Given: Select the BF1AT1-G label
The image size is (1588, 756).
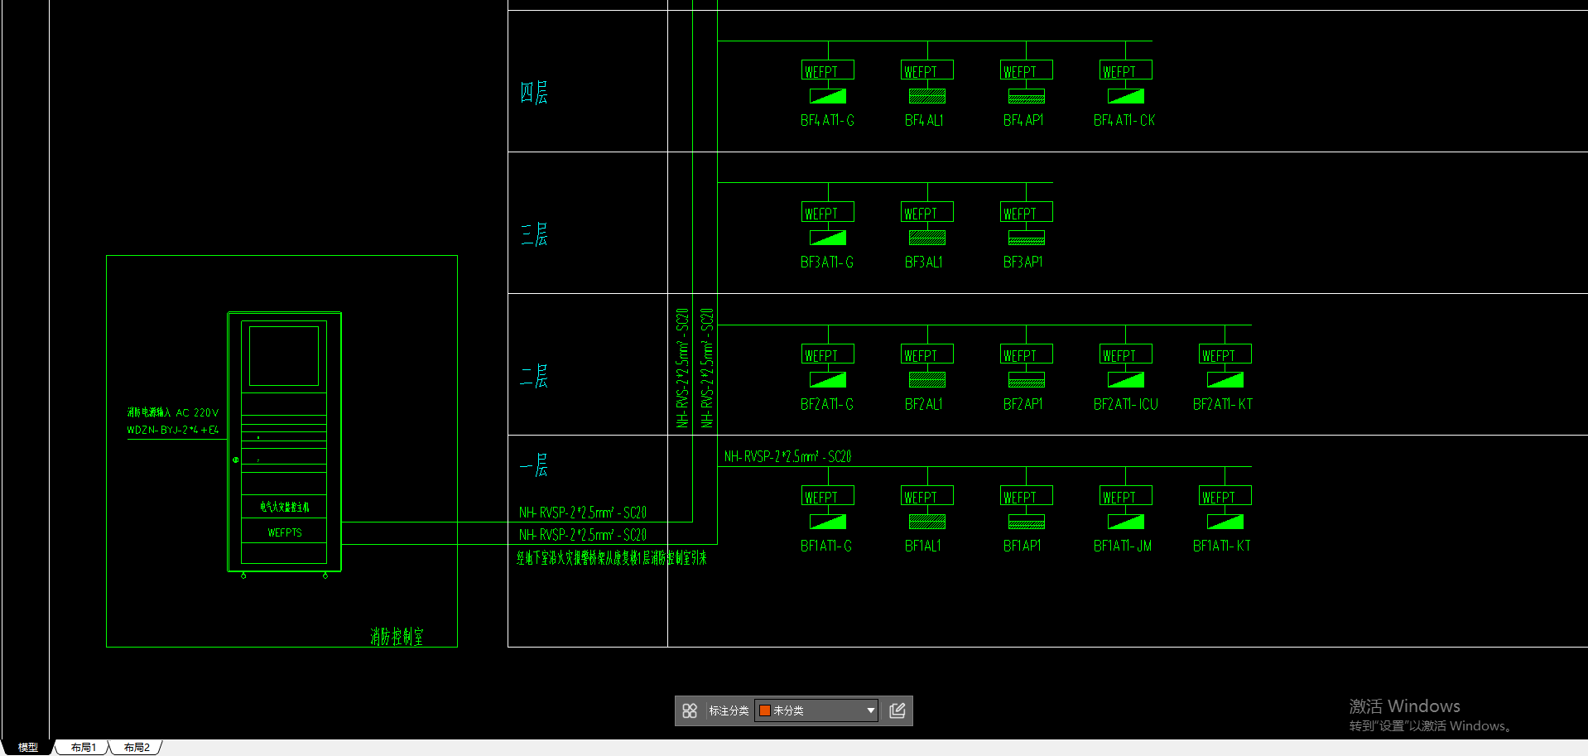Looking at the screenshot, I should pyautogui.click(x=826, y=546).
